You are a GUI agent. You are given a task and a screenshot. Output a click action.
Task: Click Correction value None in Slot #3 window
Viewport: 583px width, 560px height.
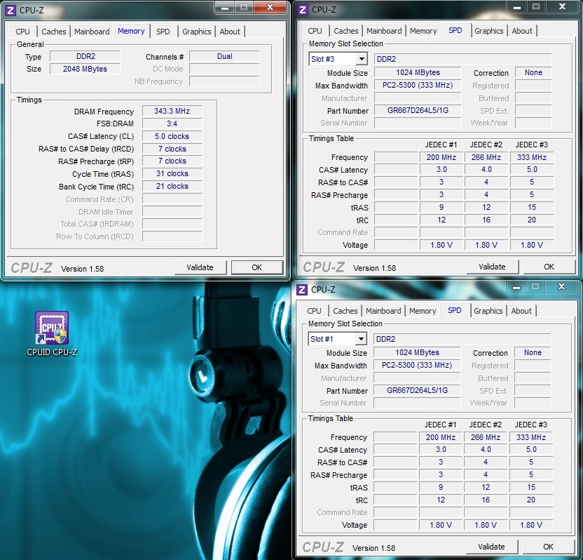tap(533, 72)
